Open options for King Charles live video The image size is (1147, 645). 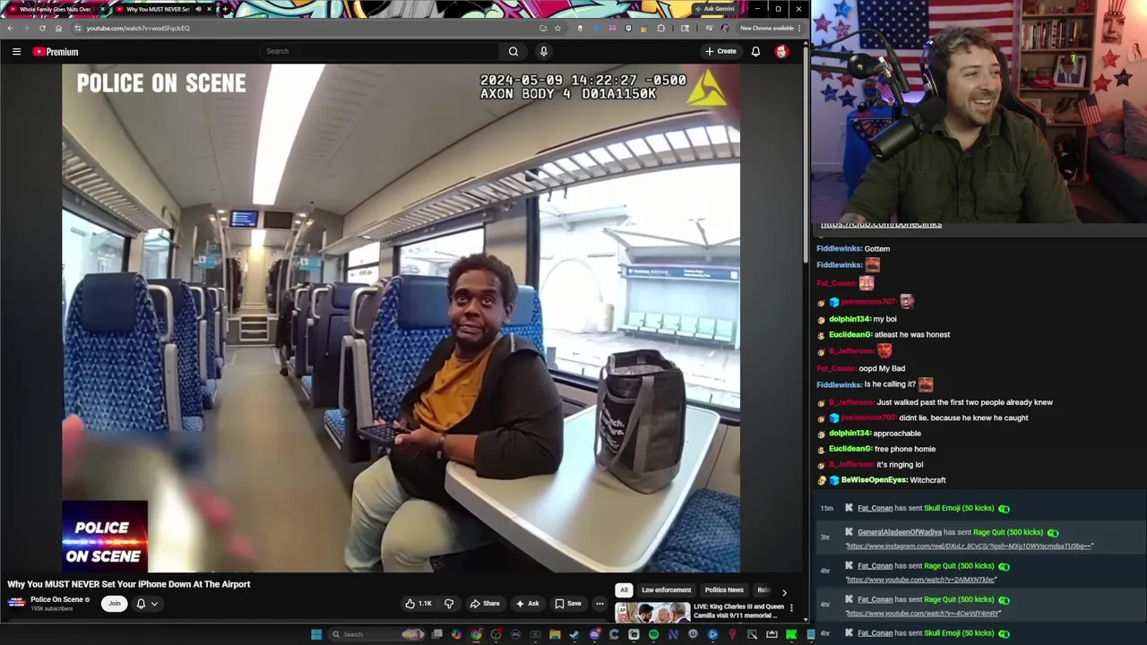[791, 607]
